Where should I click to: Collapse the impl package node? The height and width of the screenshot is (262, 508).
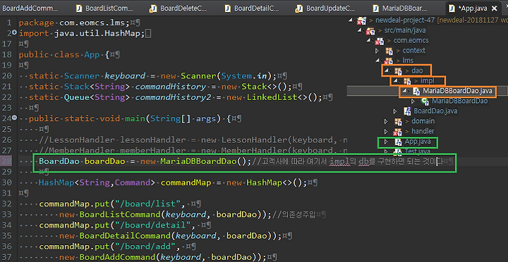pyautogui.click(x=396, y=80)
